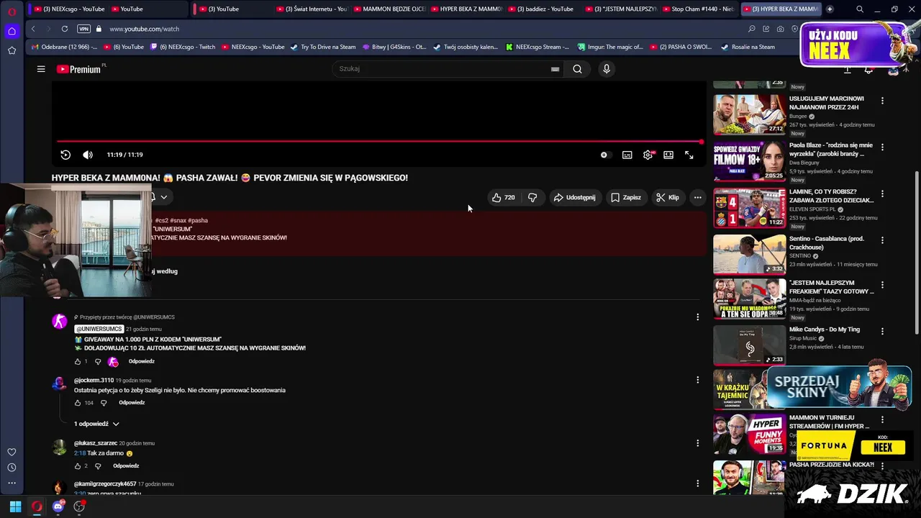Image resolution: width=921 pixels, height=518 pixels.
Task: Toggle subtitles (CC) in the player
Action: pyautogui.click(x=627, y=155)
